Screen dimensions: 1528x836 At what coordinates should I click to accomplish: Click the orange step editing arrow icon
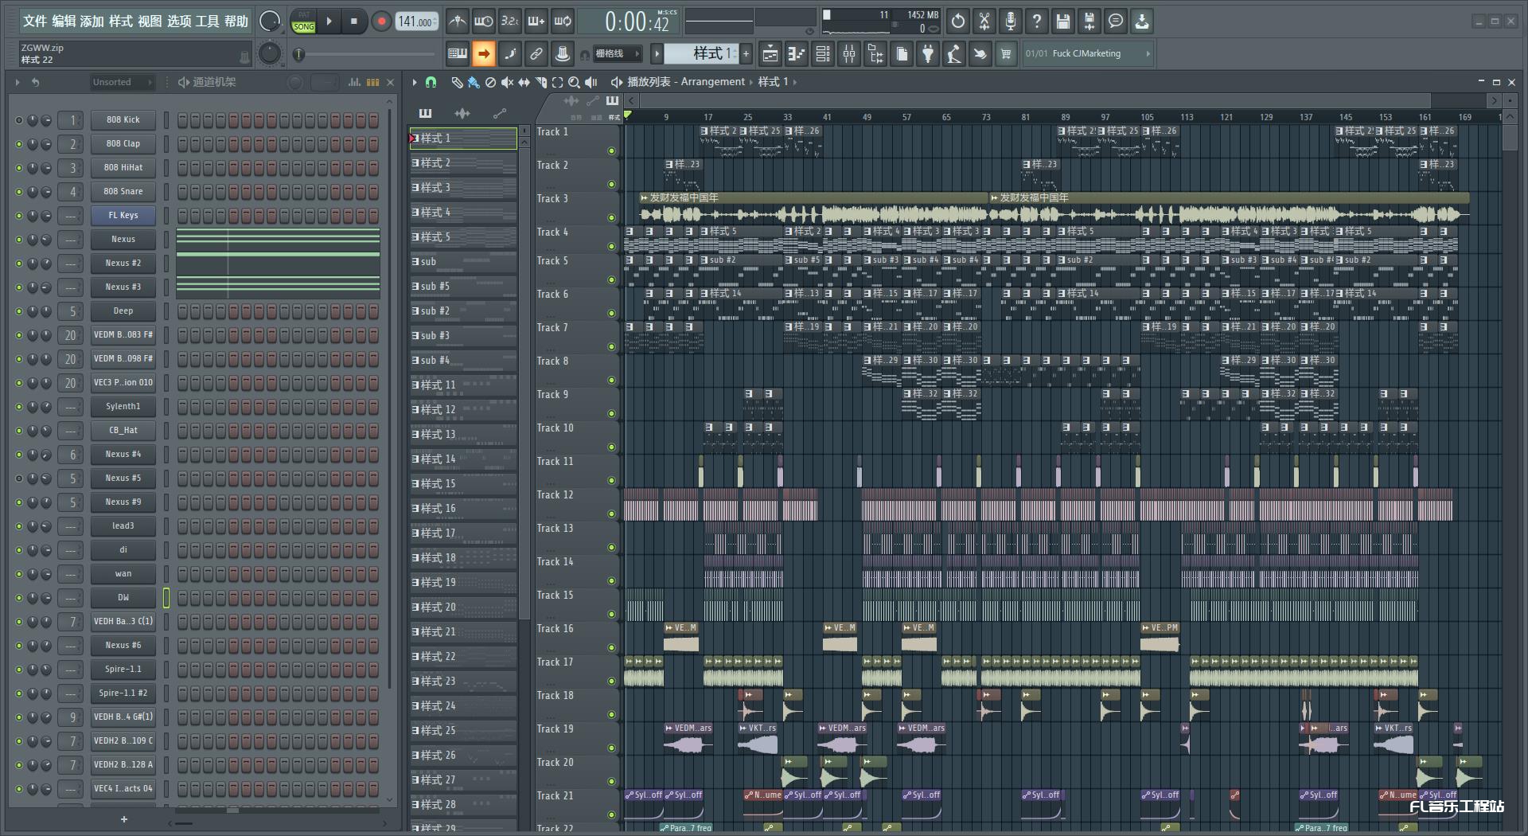pos(483,53)
